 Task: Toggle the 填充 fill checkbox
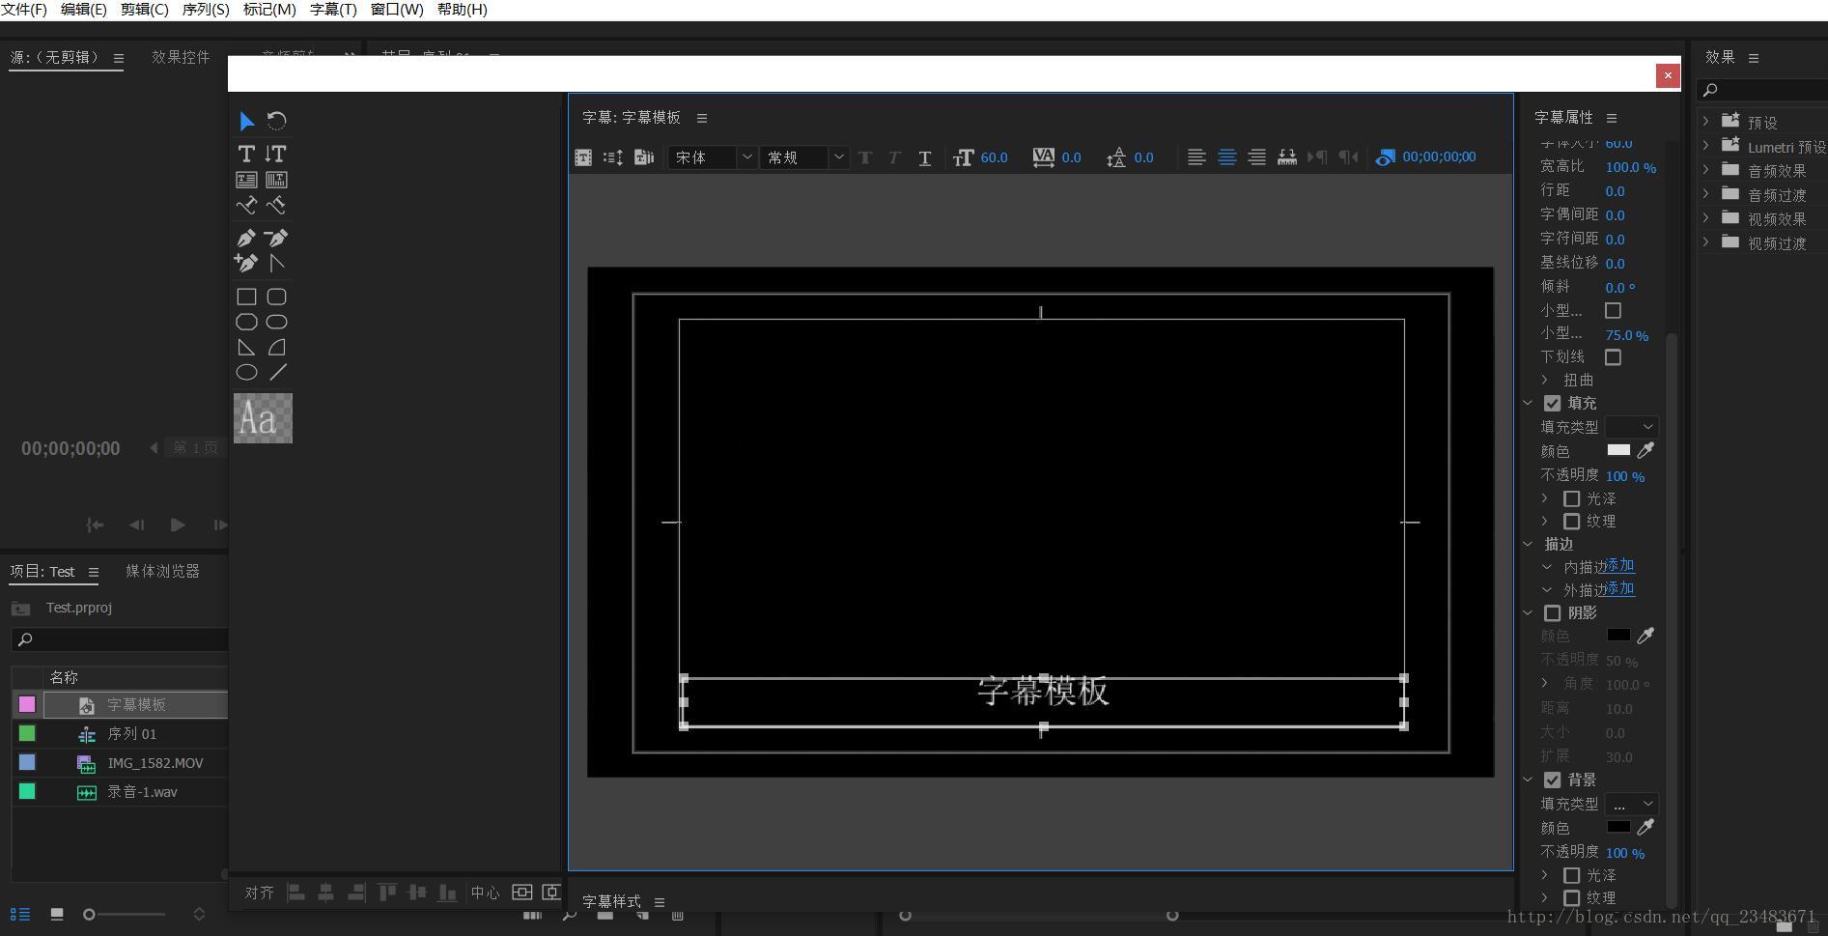coord(1552,403)
